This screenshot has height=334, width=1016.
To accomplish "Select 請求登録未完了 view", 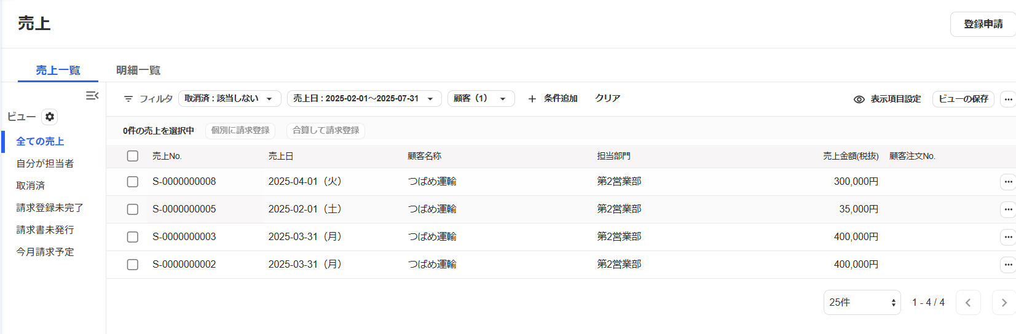I will 50,208.
